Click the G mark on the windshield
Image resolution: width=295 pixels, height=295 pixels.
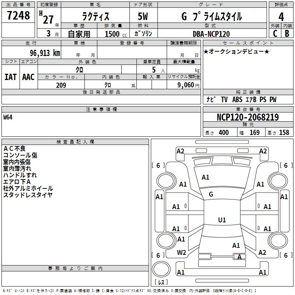click(x=211, y=194)
